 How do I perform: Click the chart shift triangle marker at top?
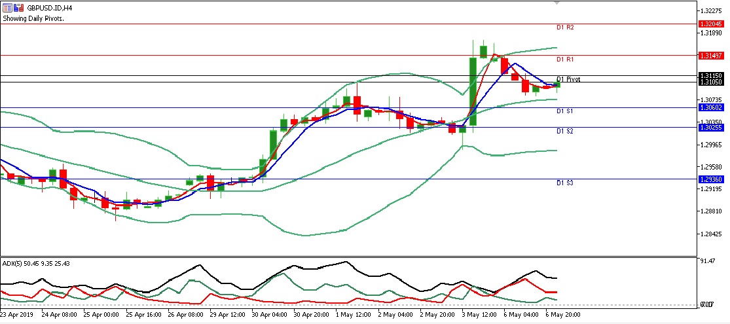point(557,3)
